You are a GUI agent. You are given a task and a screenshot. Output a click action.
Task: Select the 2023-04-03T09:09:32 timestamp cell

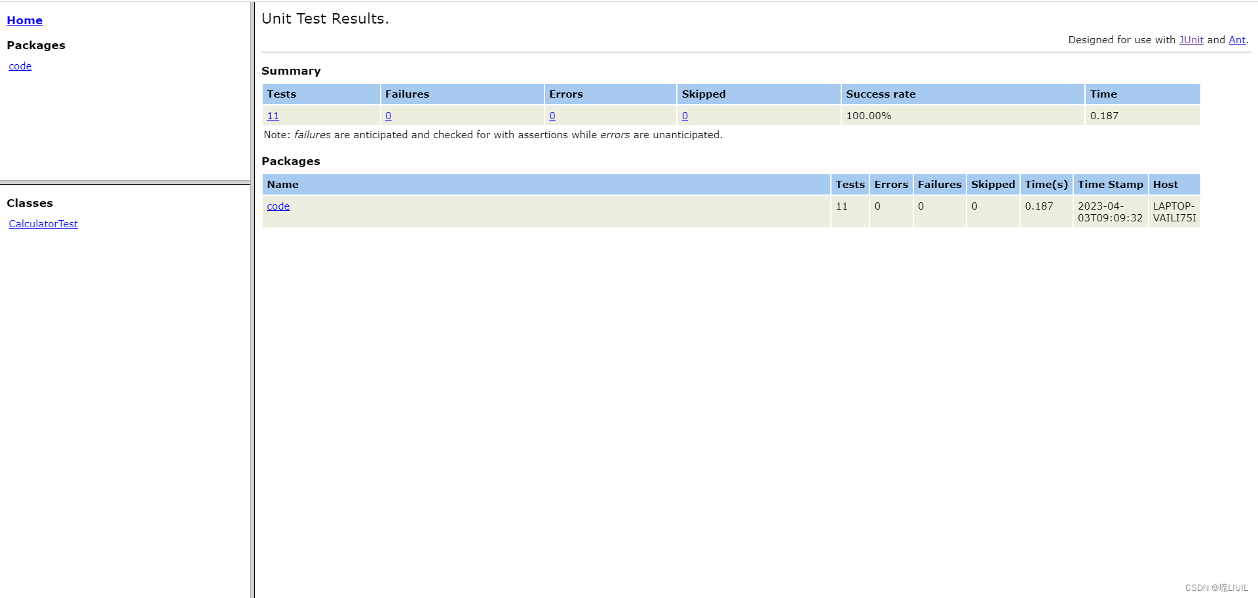(1111, 212)
